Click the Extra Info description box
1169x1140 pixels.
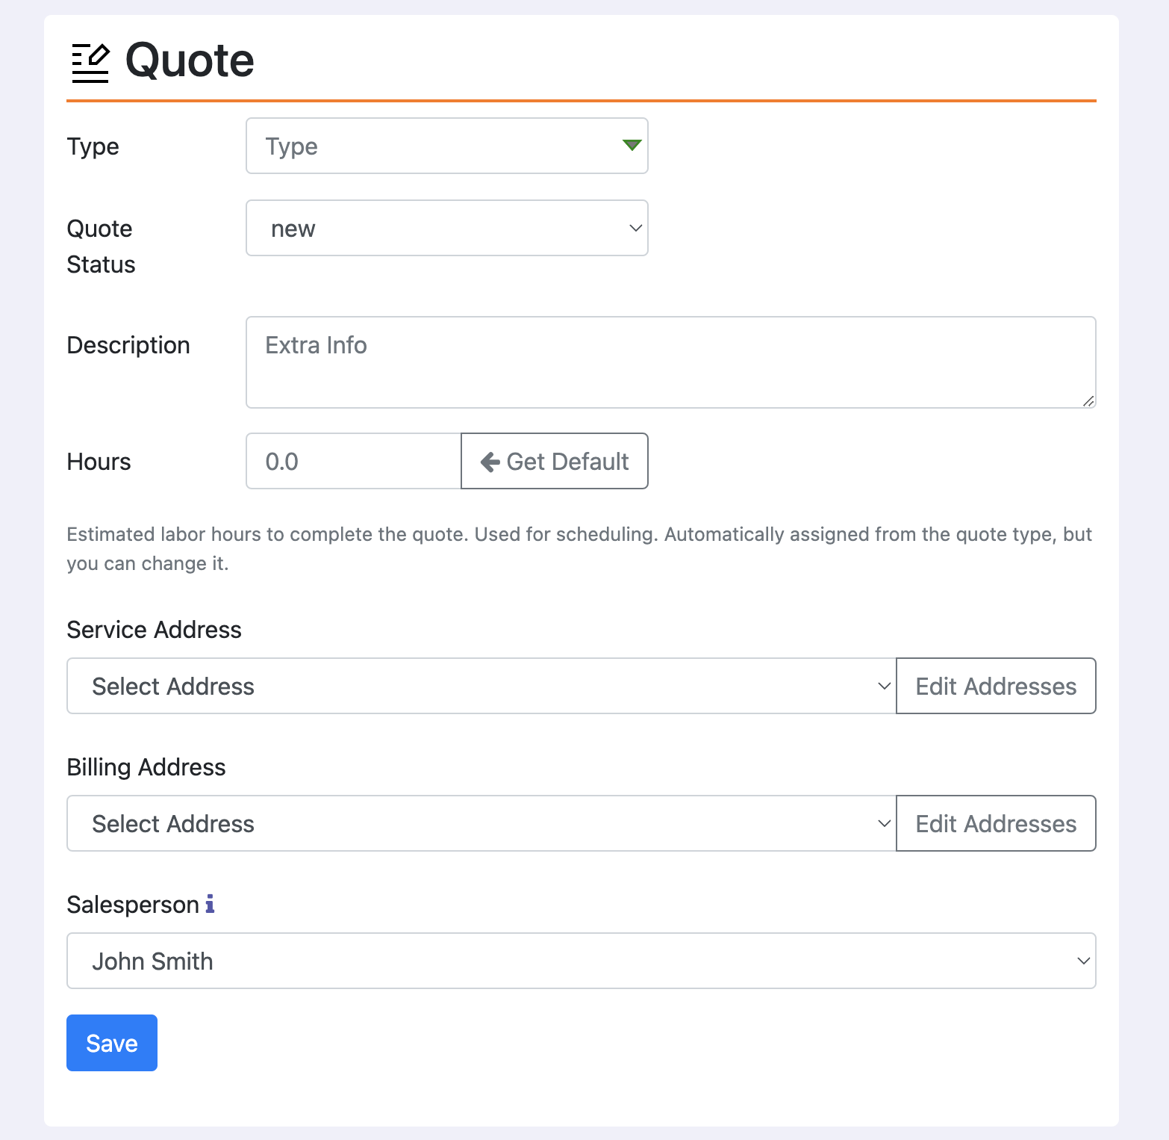[670, 362]
